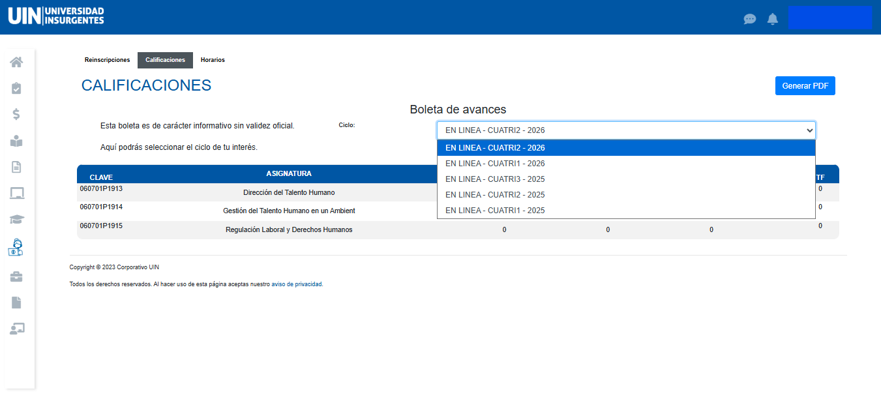Collapse the Ciclo dropdown selector
Image resolution: width=881 pixels, height=412 pixels.
click(625, 130)
